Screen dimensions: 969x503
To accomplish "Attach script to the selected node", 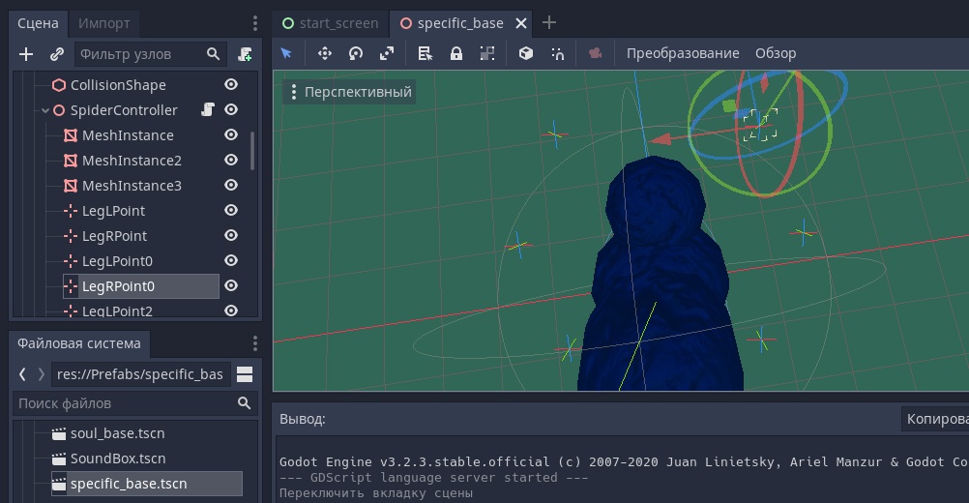I will (245, 54).
